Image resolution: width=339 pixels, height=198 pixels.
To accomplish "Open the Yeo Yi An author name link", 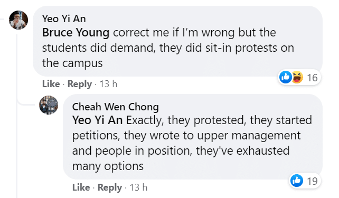I will click(x=64, y=18).
